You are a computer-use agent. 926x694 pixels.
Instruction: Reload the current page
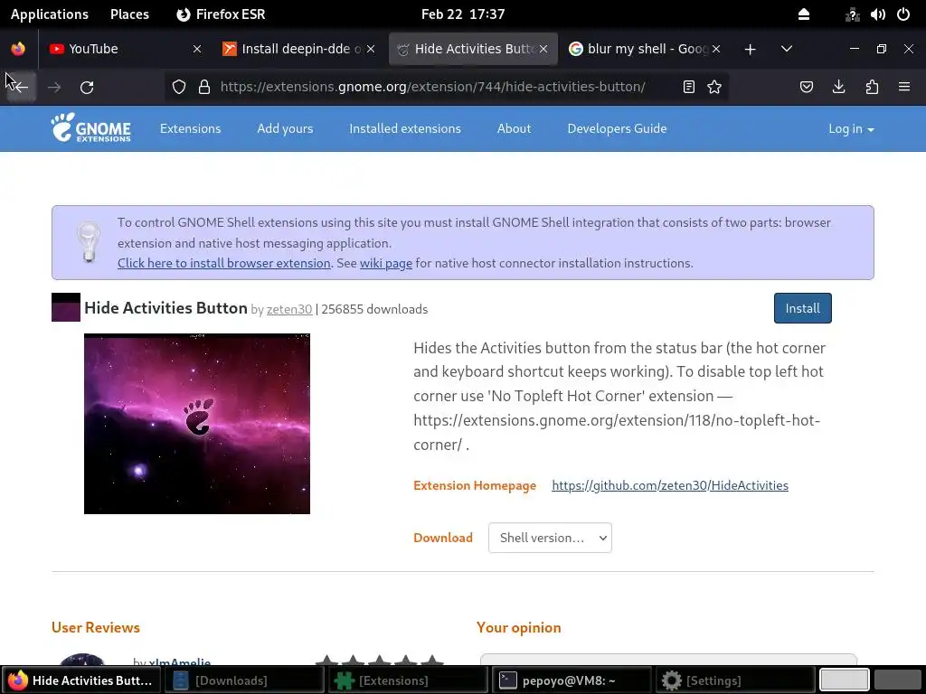87,88
